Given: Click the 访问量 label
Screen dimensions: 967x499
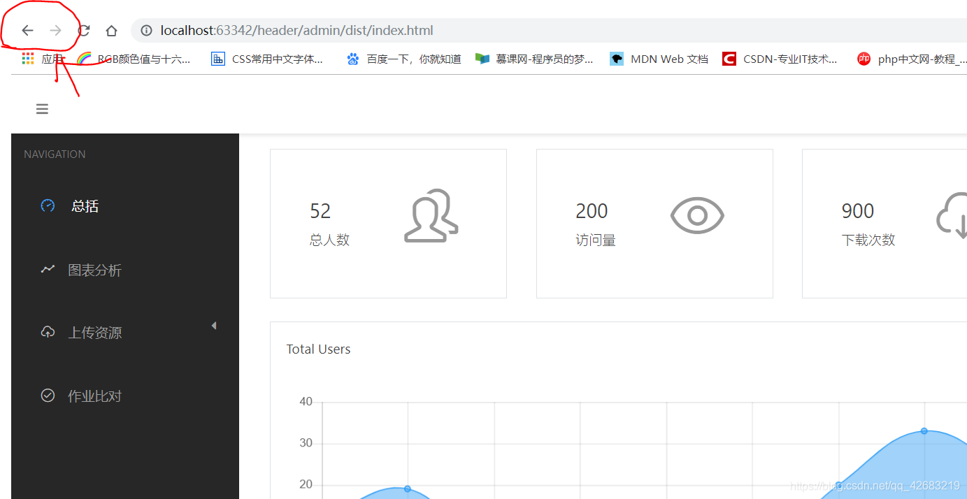Looking at the screenshot, I should coord(596,240).
